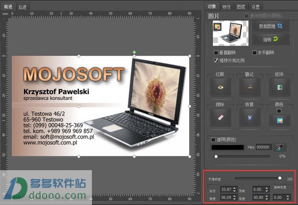Click the 33.87 position input field
The image size is (298, 205).
click(226, 190)
